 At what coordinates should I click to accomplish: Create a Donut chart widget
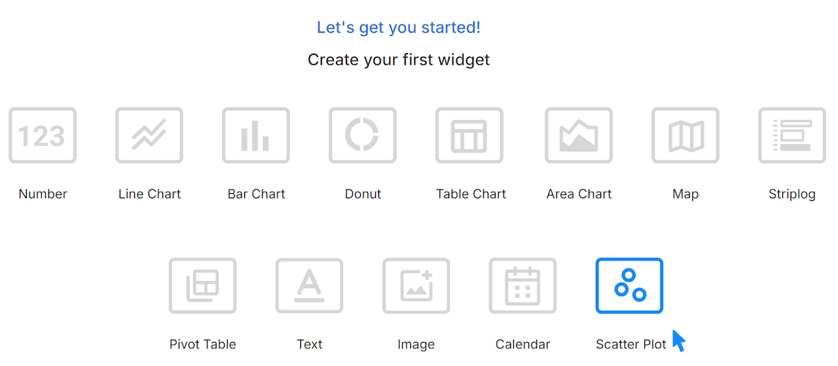363,136
